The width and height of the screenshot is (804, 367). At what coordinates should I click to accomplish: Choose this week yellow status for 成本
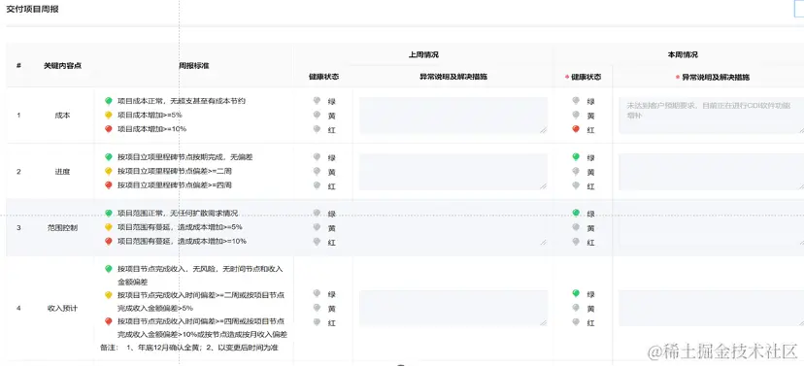coord(576,116)
